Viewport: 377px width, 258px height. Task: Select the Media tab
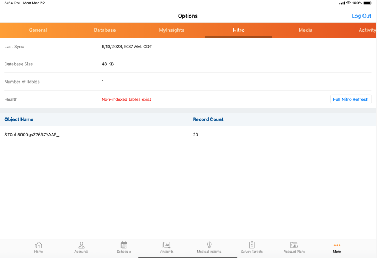[x=305, y=30]
